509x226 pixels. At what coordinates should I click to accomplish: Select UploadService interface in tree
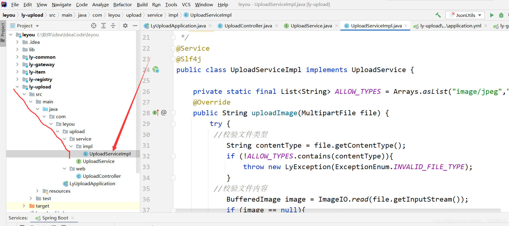pyautogui.click(x=98, y=161)
